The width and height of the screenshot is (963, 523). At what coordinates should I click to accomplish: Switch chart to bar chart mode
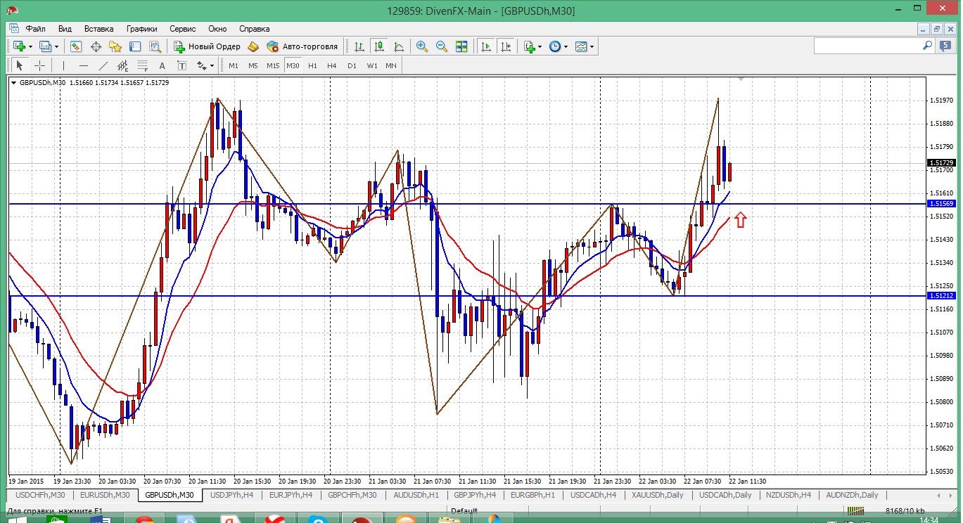(x=359, y=46)
